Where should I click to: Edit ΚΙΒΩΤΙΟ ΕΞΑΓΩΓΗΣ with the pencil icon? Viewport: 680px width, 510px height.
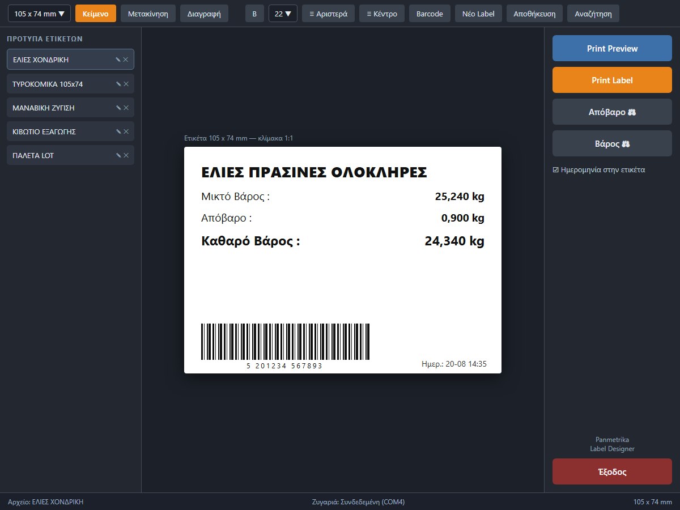pos(118,131)
